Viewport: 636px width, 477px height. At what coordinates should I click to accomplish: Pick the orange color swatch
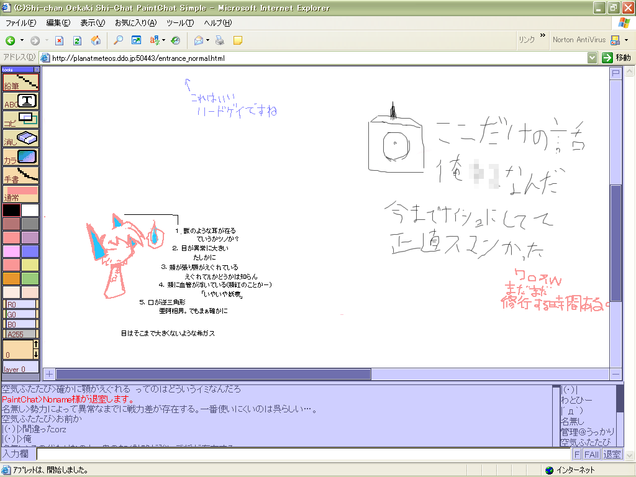click(x=11, y=279)
